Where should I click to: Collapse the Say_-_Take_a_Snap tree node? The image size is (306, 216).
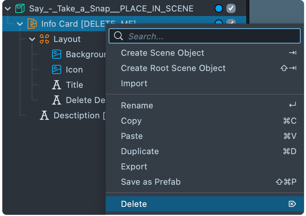coord(8,8)
